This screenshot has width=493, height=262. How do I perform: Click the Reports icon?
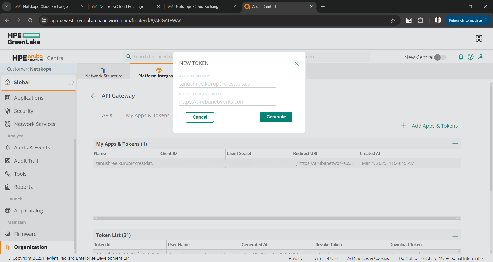[x=8, y=187]
